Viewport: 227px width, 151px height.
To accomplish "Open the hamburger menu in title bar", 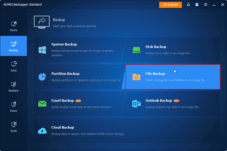I will 205,5.
